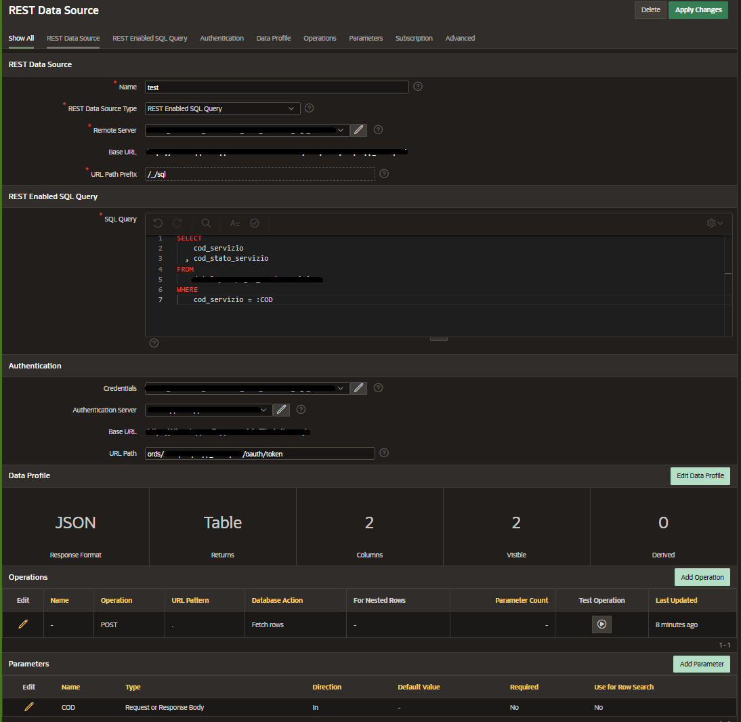
Task: Expand the Credentials dropdown
Action: (340, 388)
